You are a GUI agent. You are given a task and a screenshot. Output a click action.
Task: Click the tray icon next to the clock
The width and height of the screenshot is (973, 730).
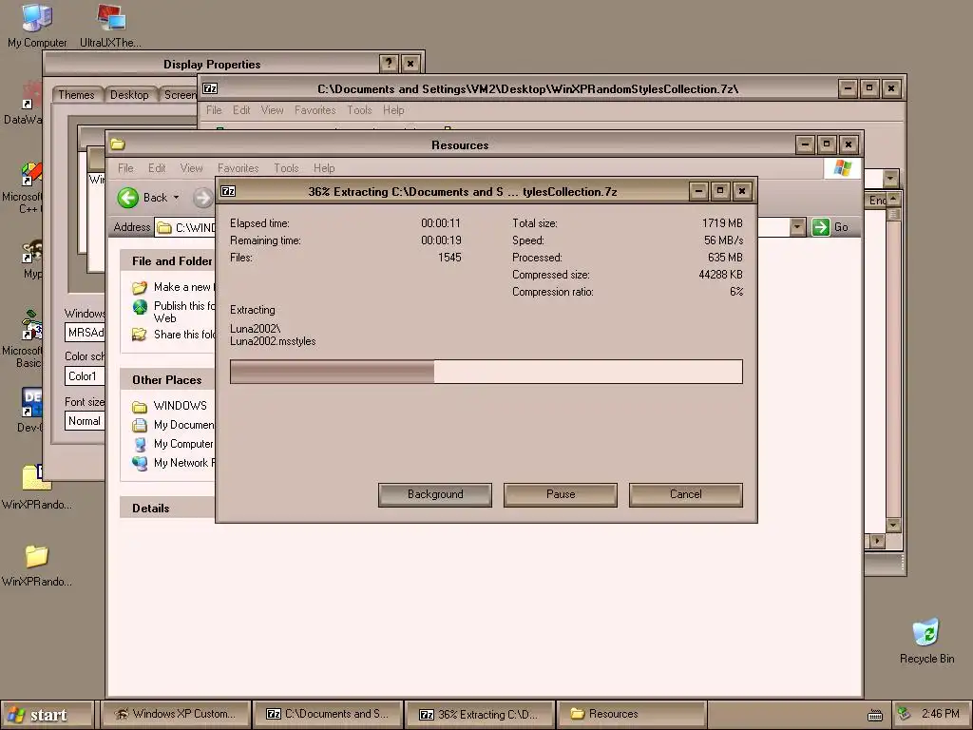point(905,714)
